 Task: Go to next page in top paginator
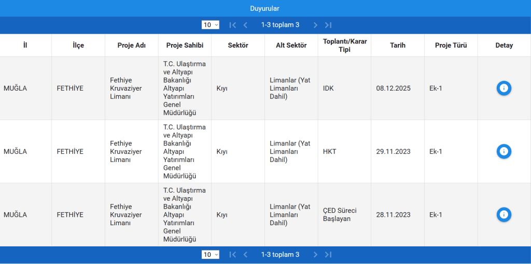point(315,25)
